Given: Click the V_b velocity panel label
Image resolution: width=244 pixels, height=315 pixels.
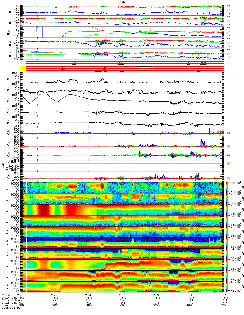Looking at the screenshot, I should pos(8,133).
